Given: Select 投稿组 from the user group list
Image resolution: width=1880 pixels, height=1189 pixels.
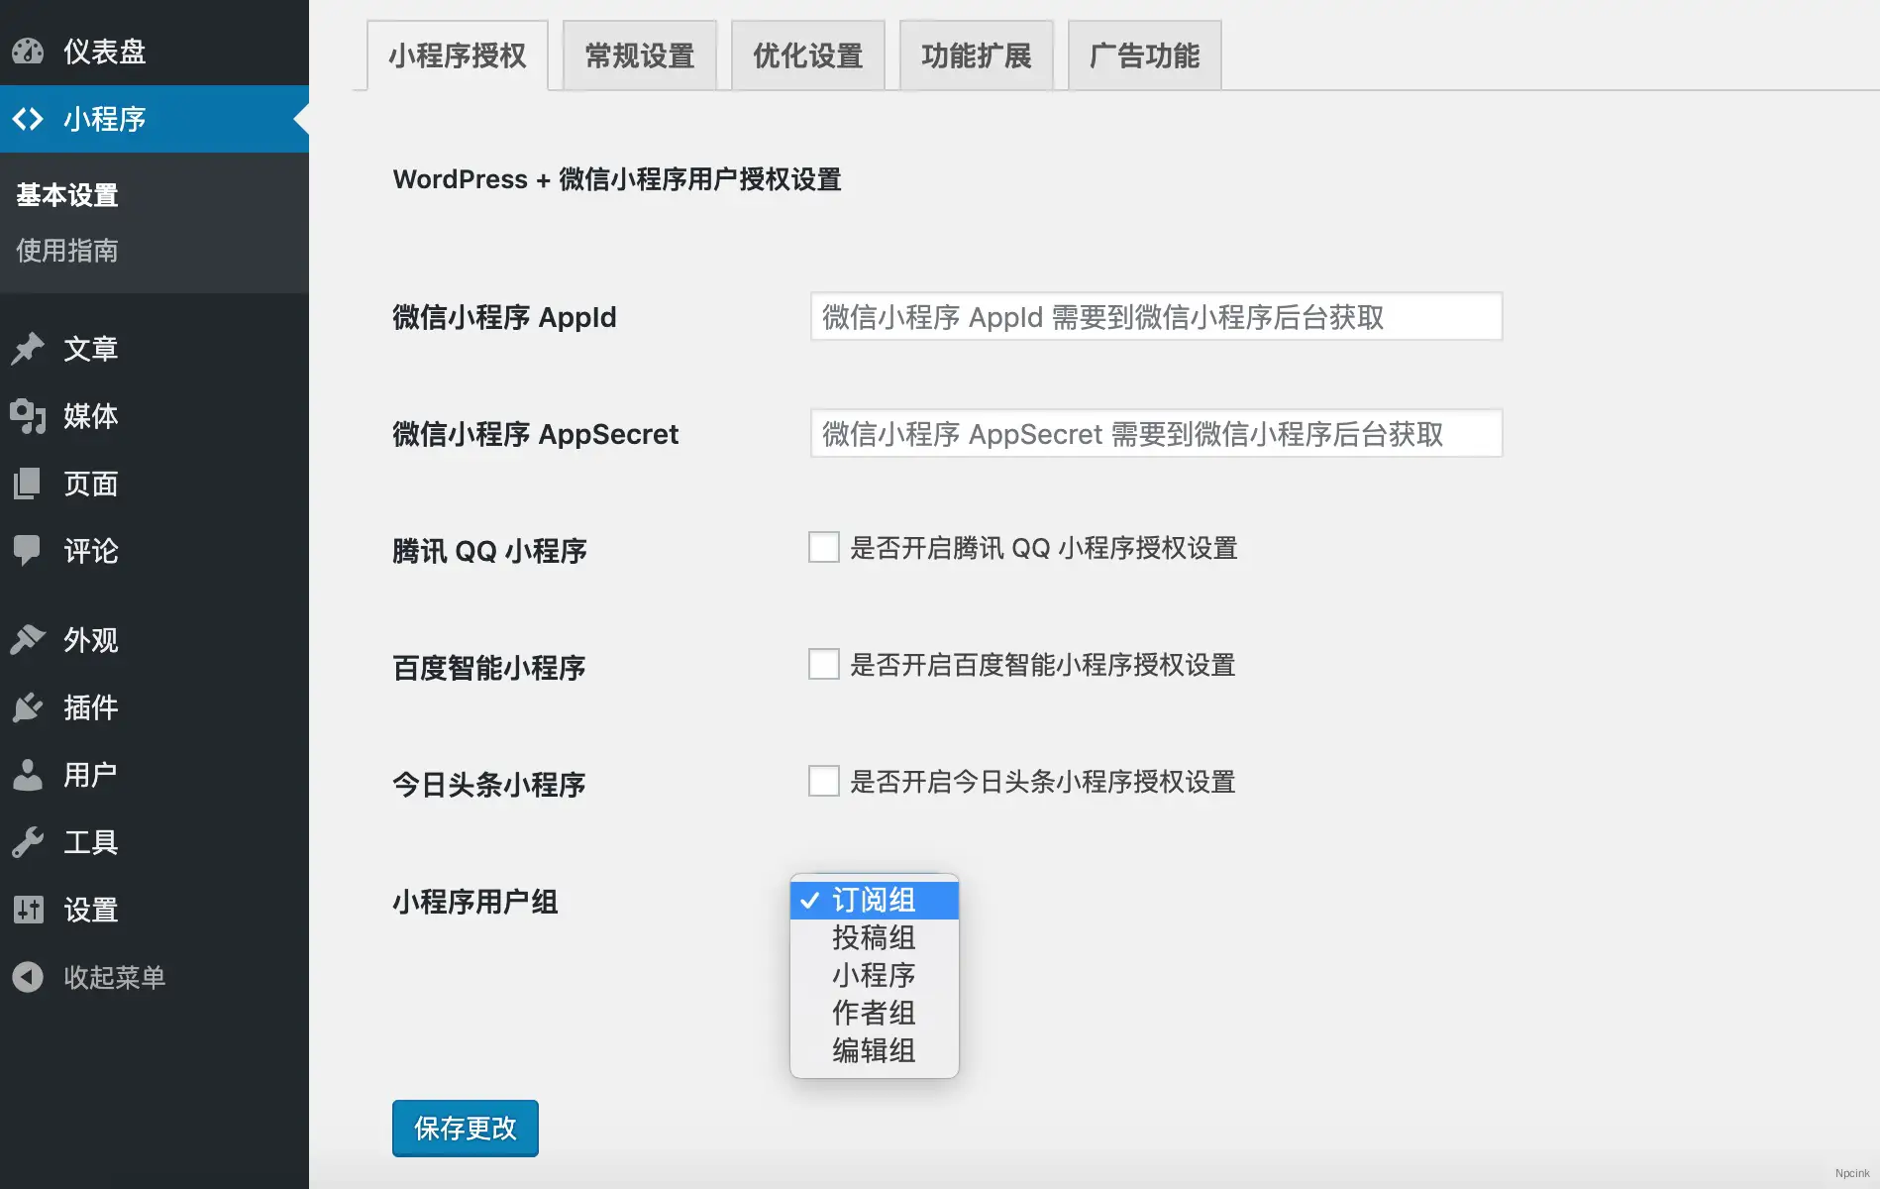Looking at the screenshot, I should click(873, 937).
